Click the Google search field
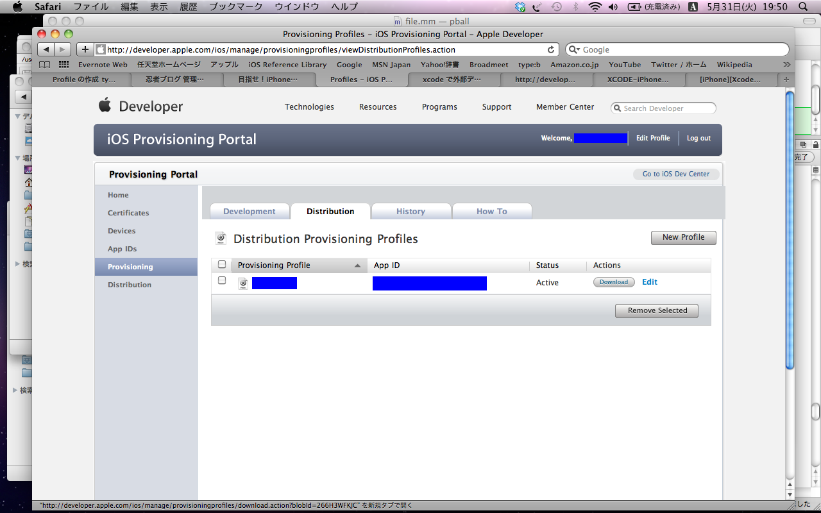 coord(677,49)
